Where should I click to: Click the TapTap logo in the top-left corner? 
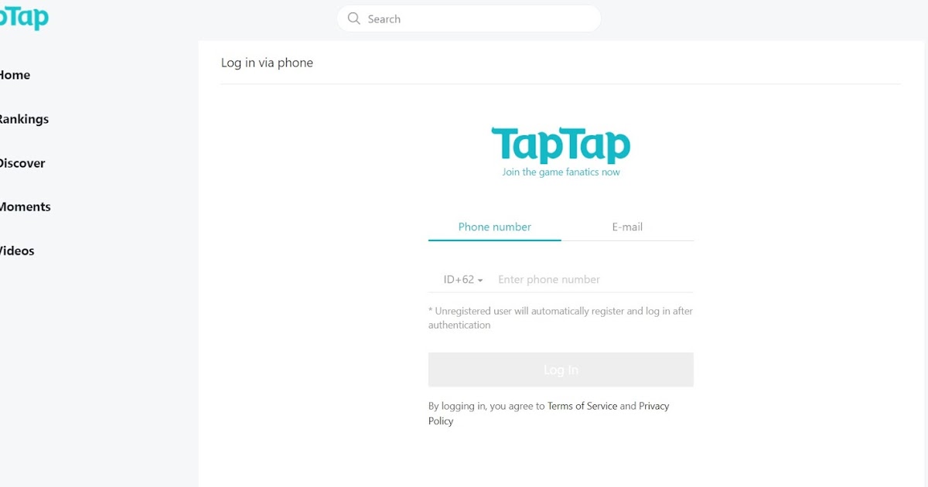pos(23,17)
